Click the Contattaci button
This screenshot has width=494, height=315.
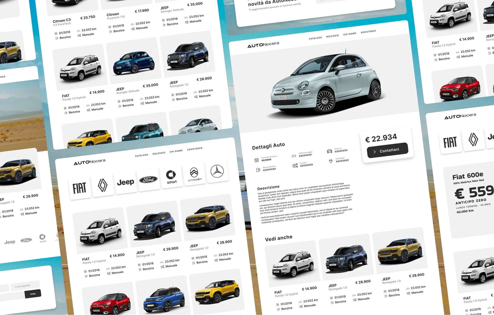pos(387,150)
